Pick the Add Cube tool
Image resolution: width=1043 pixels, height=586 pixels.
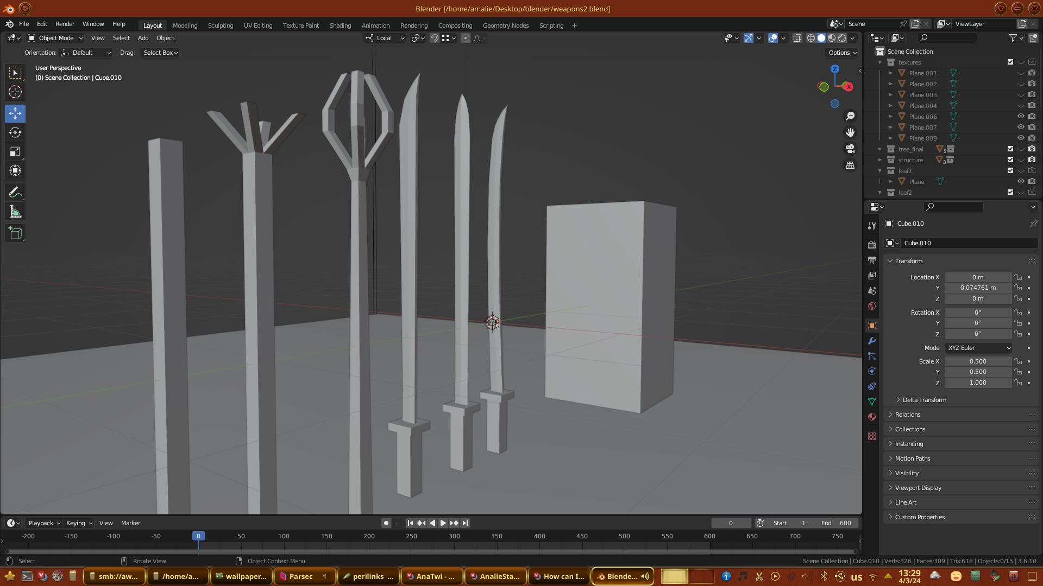pyautogui.click(x=15, y=233)
